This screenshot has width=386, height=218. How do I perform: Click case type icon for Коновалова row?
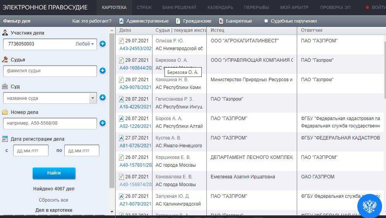pos(121,177)
